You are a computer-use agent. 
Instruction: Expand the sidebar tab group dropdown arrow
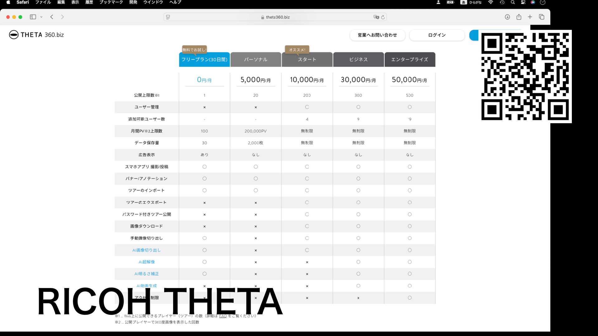[x=41, y=17]
